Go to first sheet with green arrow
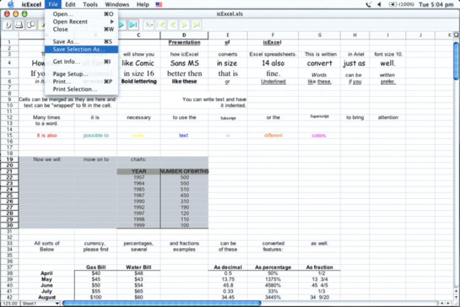 [160, 25]
